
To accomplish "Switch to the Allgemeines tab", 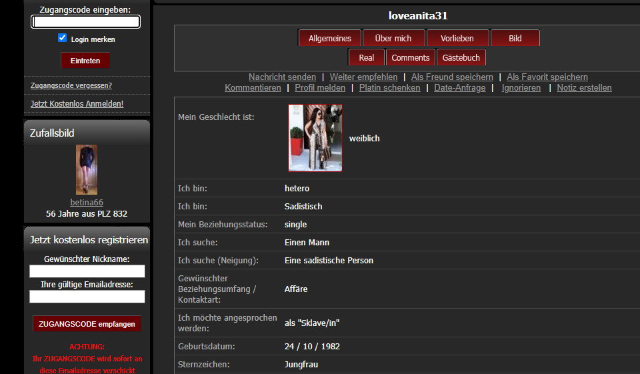I will [329, 39].
